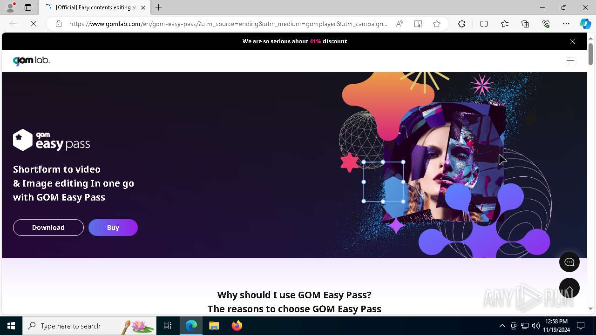The width and height of the screenshot is (596, 335).
Task: Go to GOM Lab home logo
Action: (x=31, y=60)
